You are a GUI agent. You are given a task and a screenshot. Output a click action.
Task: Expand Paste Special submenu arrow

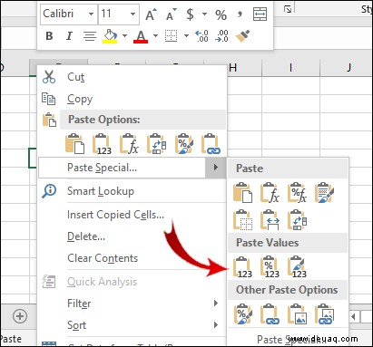point(216,168)
